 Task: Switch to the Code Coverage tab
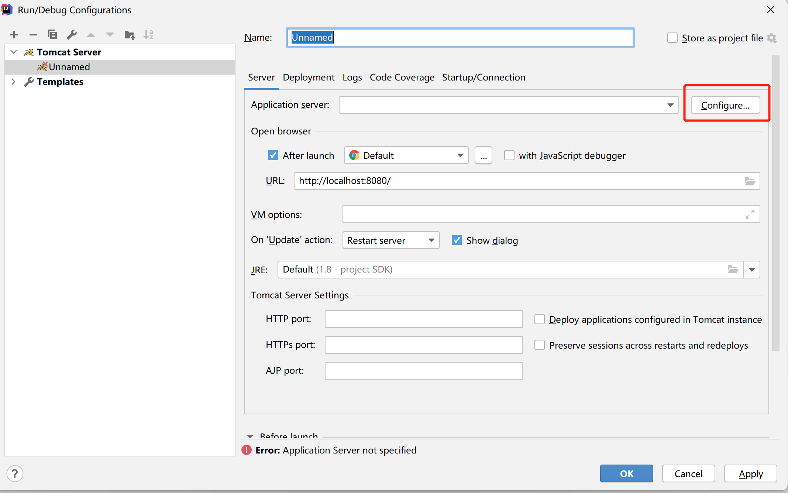coord(402,77)
